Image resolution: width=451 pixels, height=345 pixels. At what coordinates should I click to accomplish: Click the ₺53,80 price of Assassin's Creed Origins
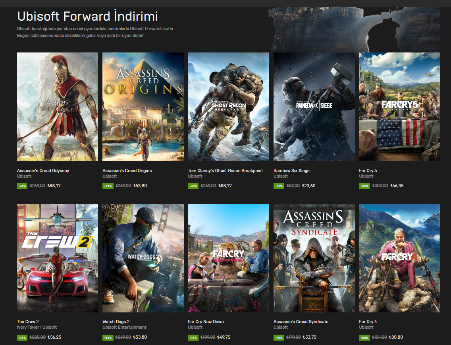[x=140, y=186]
